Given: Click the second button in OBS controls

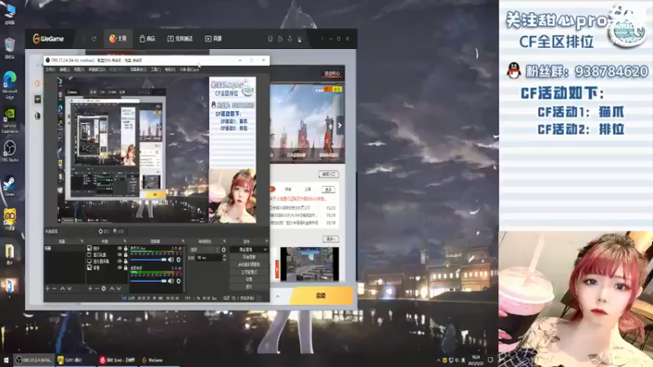Looking at the screenshot, I should (x=249, y=257).
